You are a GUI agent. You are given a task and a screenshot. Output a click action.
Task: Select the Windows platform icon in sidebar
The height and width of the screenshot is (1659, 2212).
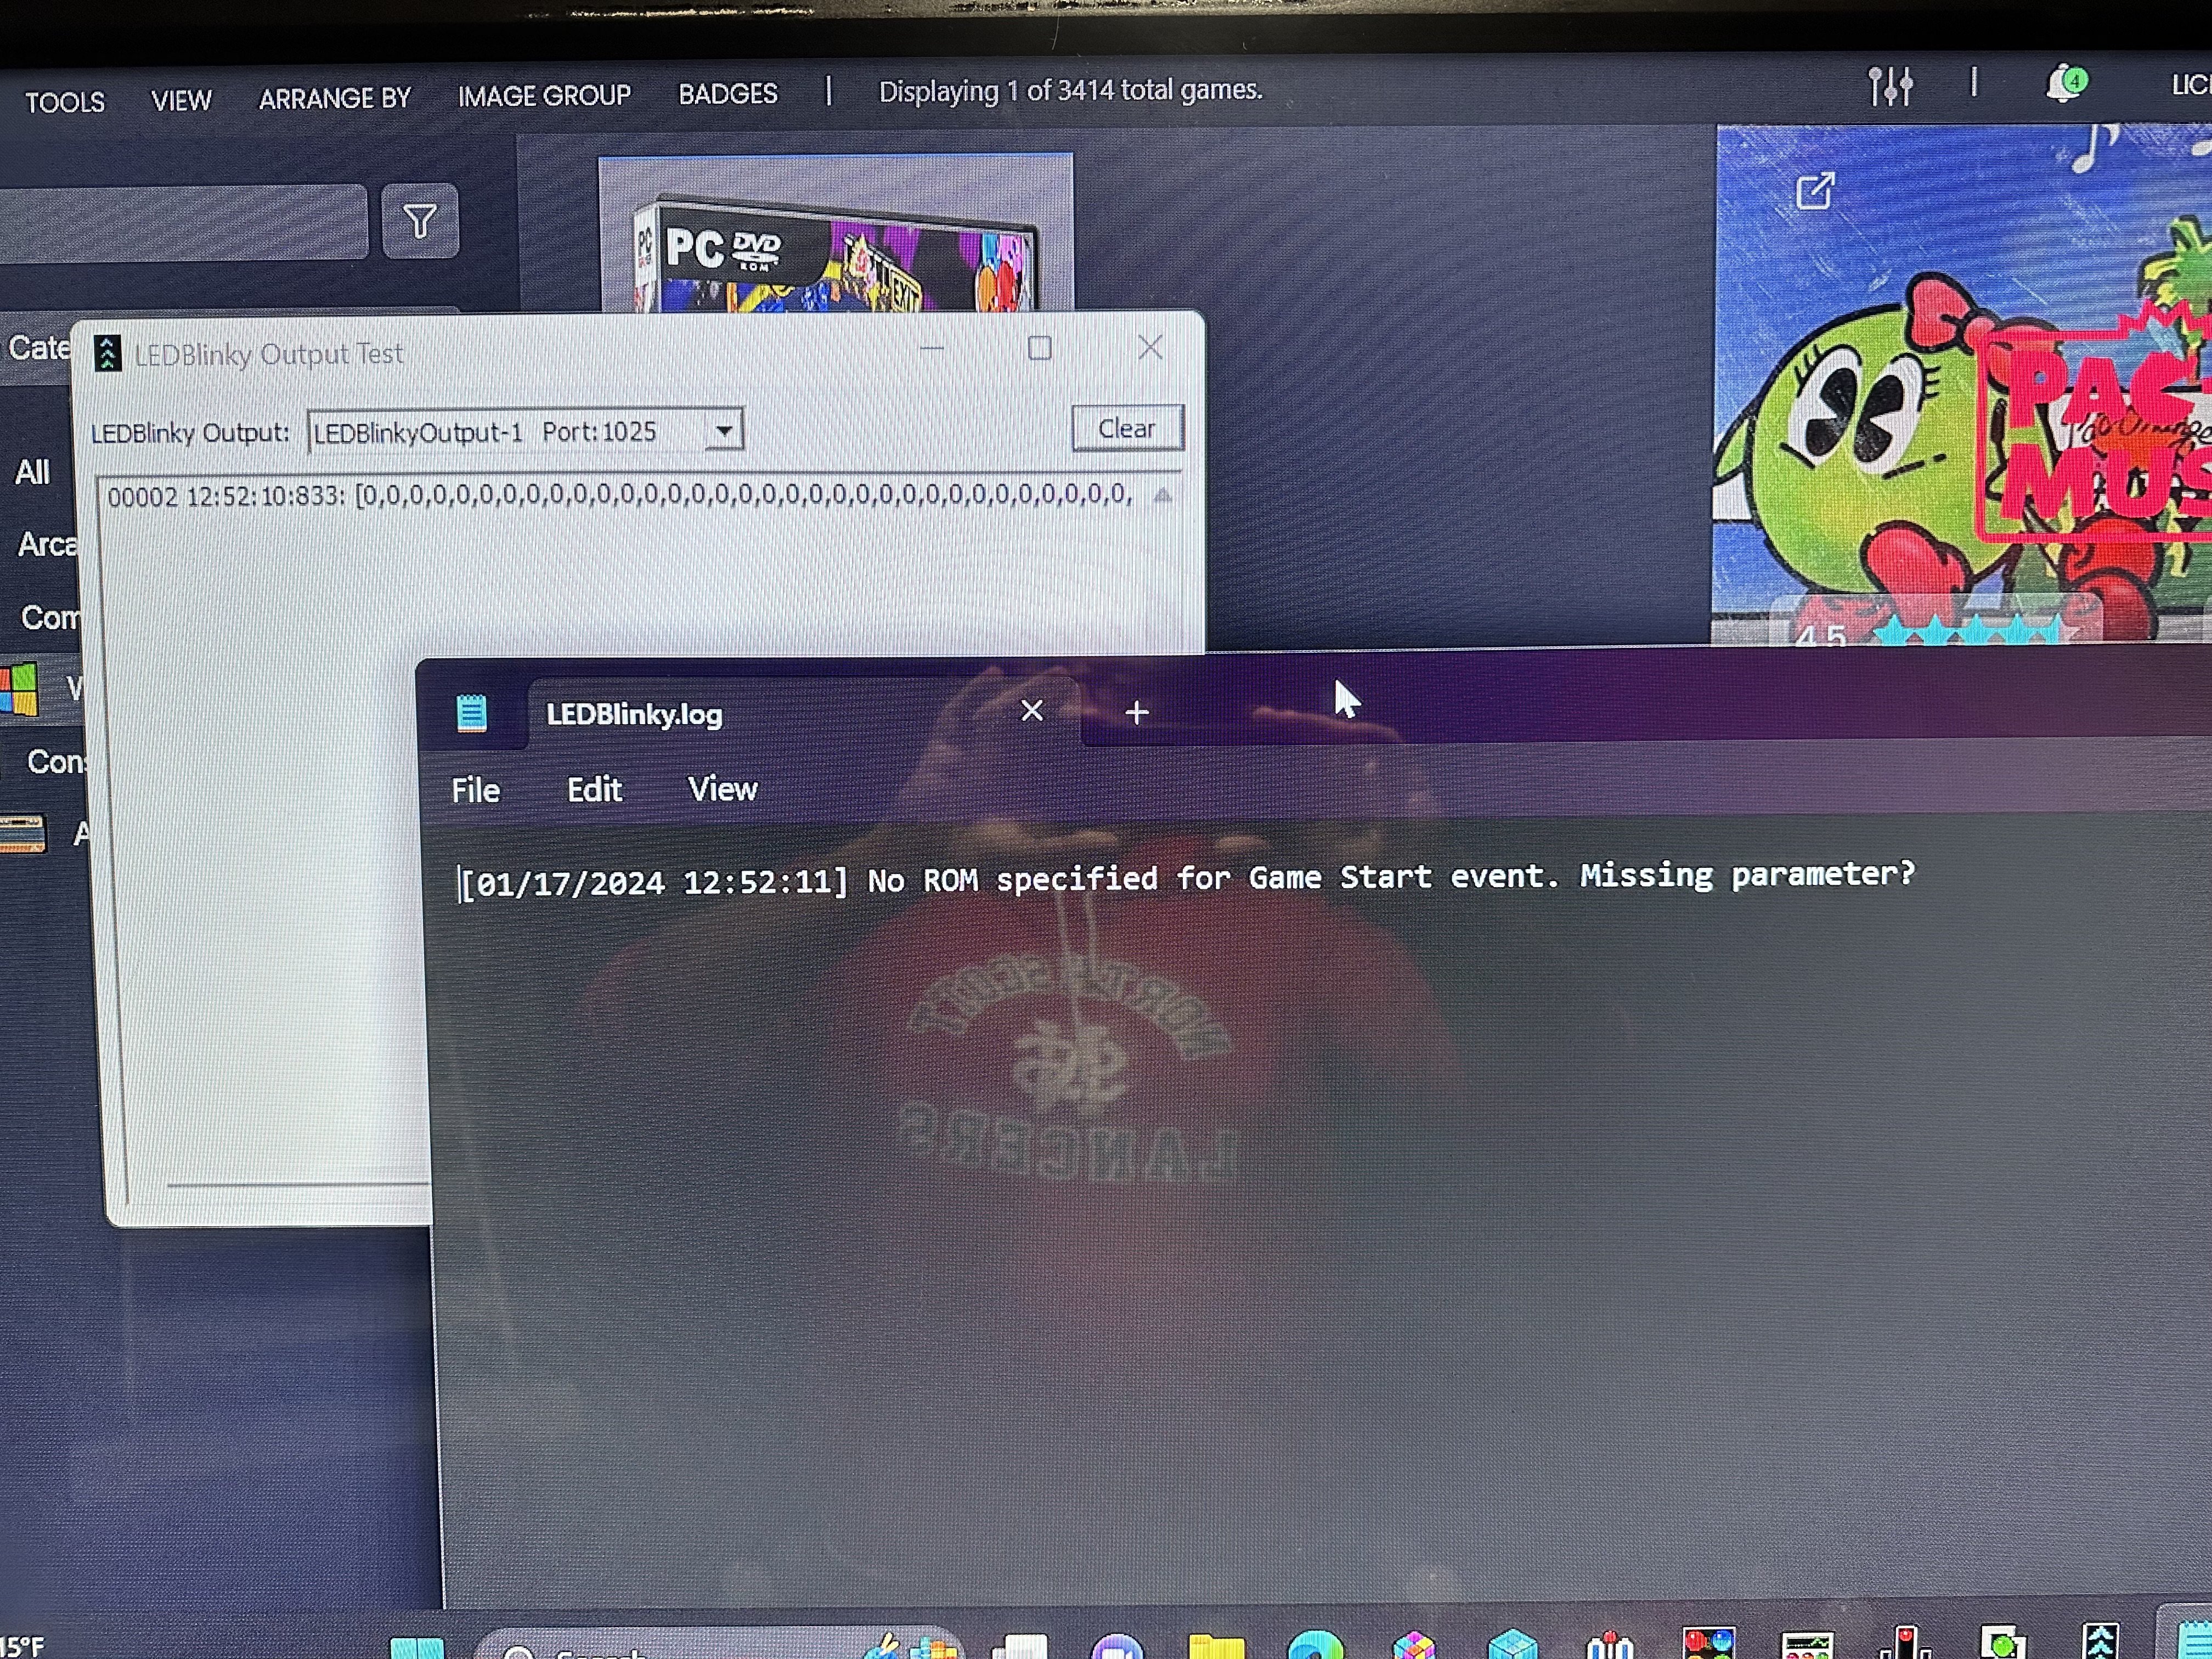tap(20, 689)
